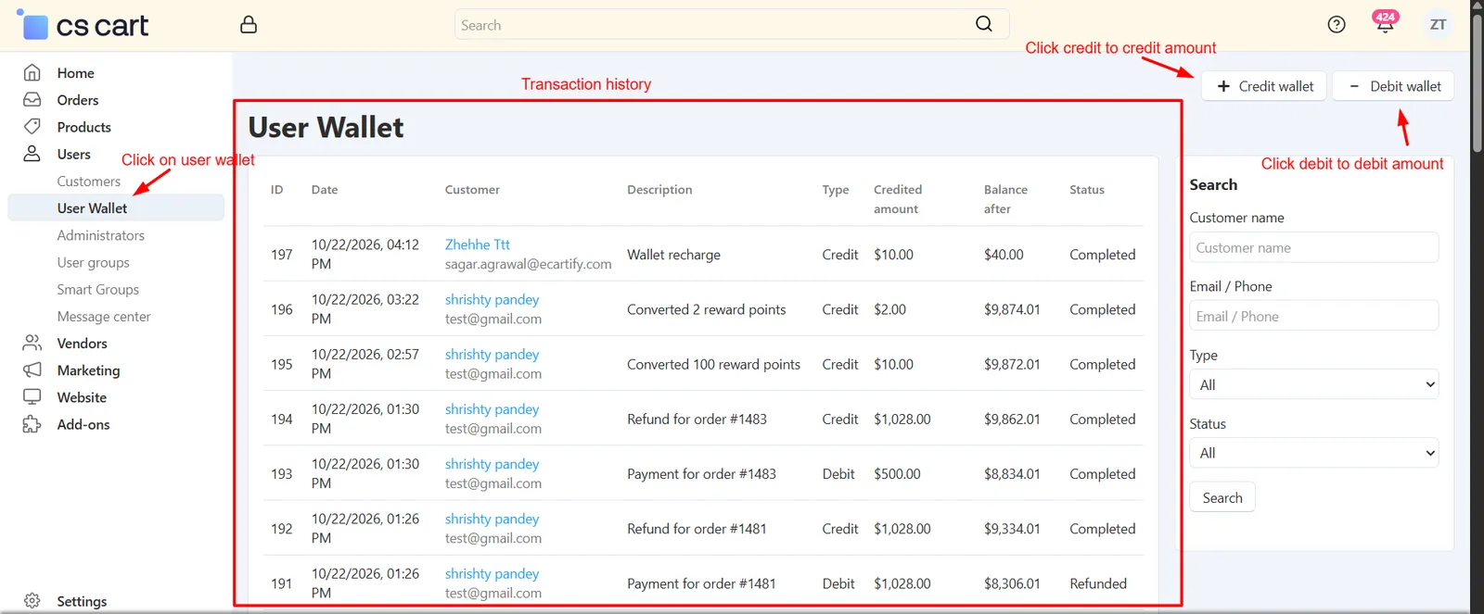Click the Balance after column header
This screenshot has width=1484, height=614.
point(1005,199)
